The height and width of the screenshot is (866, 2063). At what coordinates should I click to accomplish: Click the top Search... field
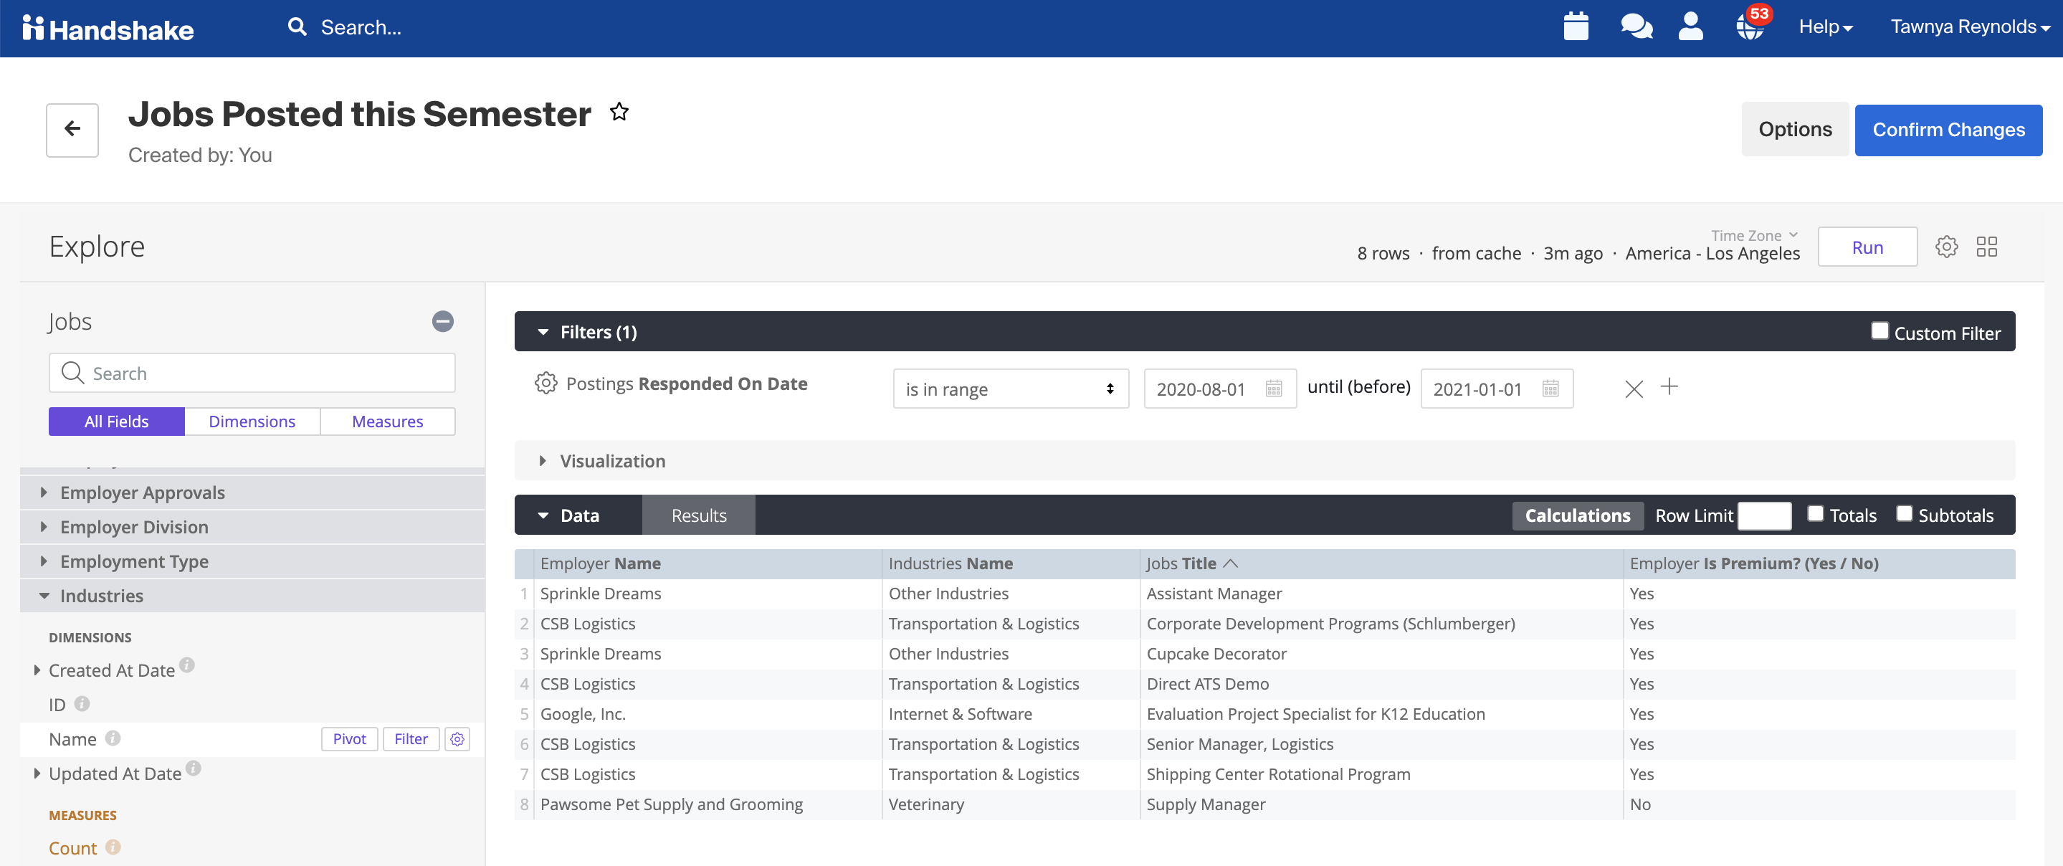(x=361, y=27)
